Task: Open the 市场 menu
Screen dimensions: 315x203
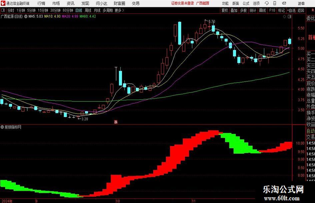Action: pos(56,3)
